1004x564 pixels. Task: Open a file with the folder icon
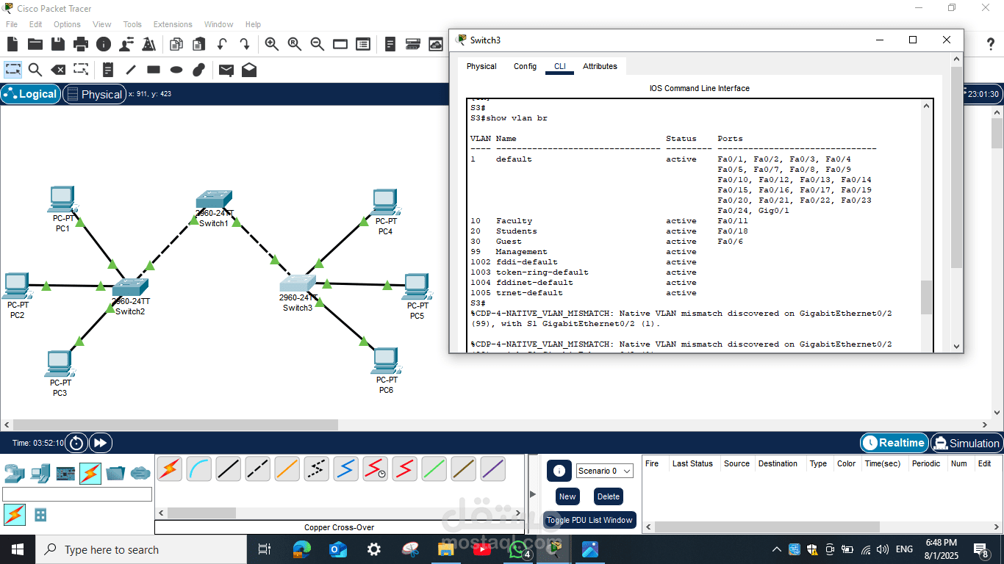coord(35,44)
